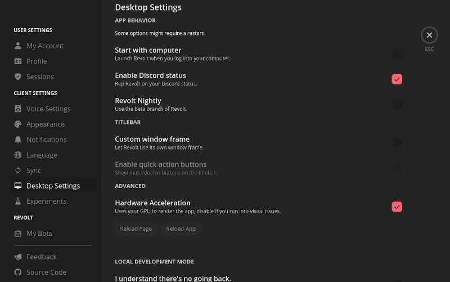The image size is (450, 282).
Task: Enable the Custom window frame checkbox
Action: point(397,143)
